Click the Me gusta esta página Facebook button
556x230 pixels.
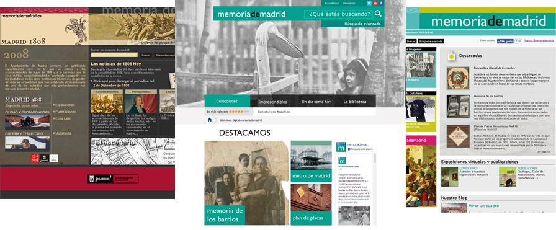click(361, 149)
